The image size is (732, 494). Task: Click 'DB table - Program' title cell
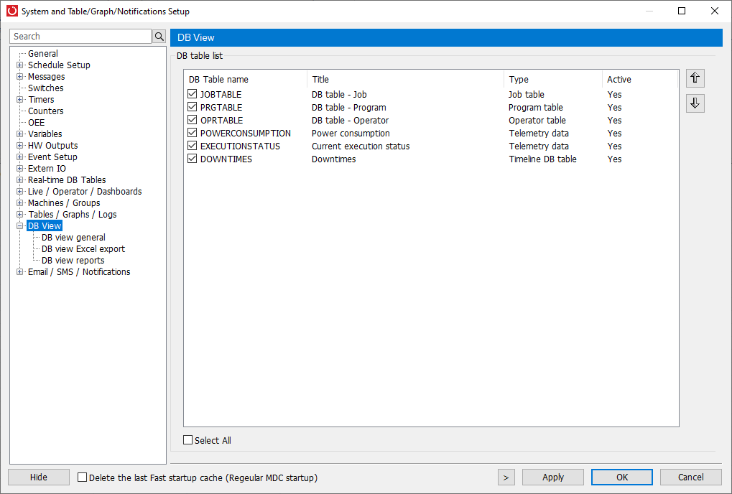point(349,107)
